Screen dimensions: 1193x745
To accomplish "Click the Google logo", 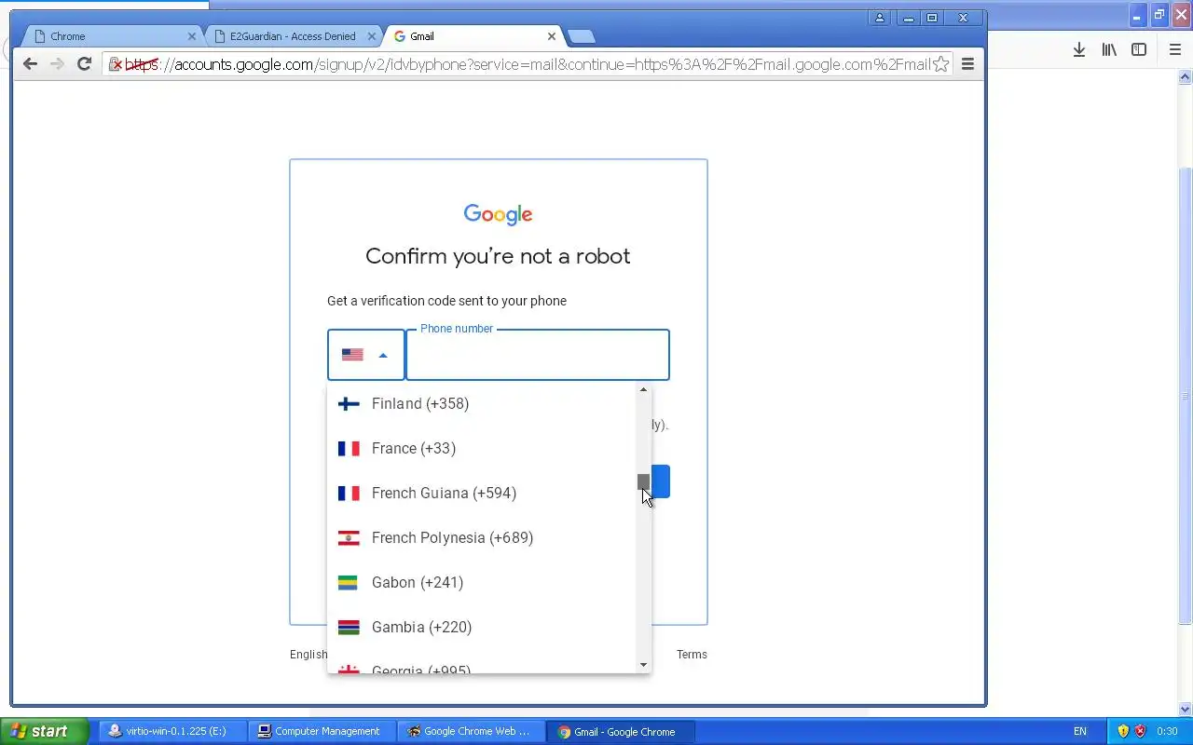I will coord(498,214).
